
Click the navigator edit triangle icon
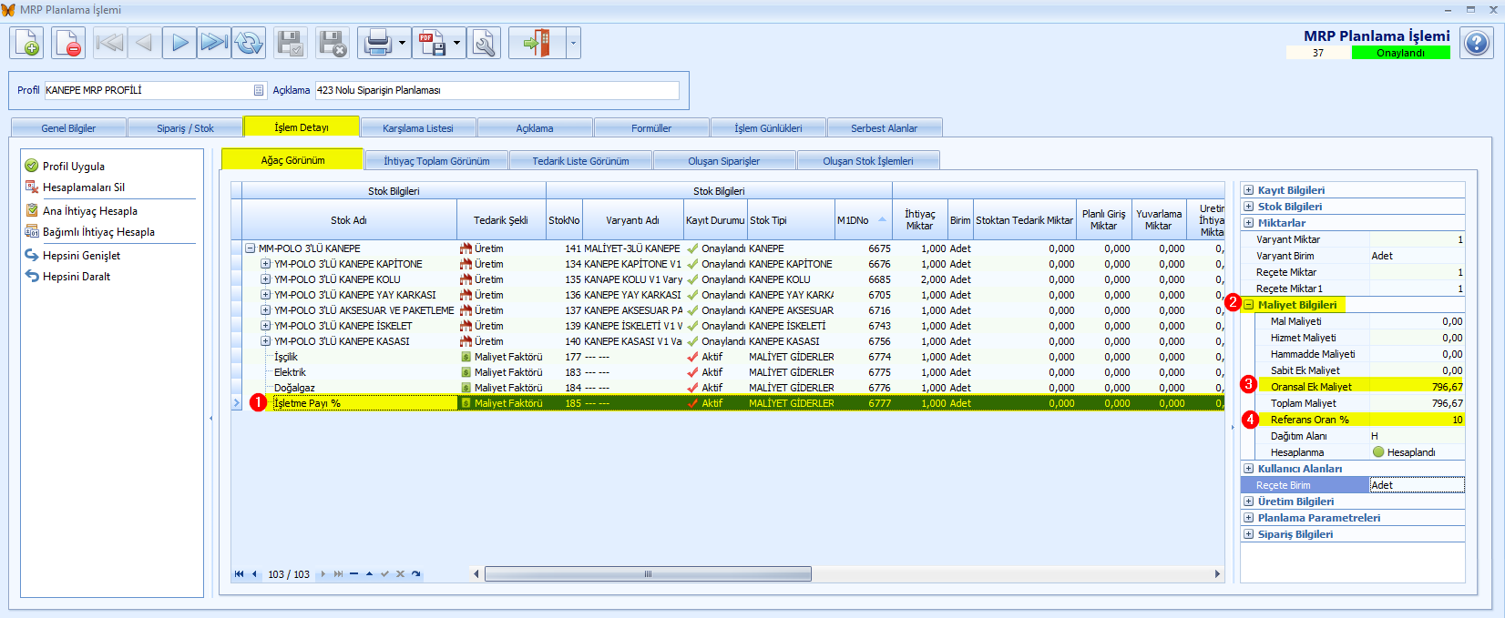[x=369, y=574]
